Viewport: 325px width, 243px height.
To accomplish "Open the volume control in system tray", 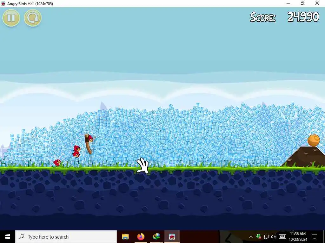I will (x=274, y=237).
